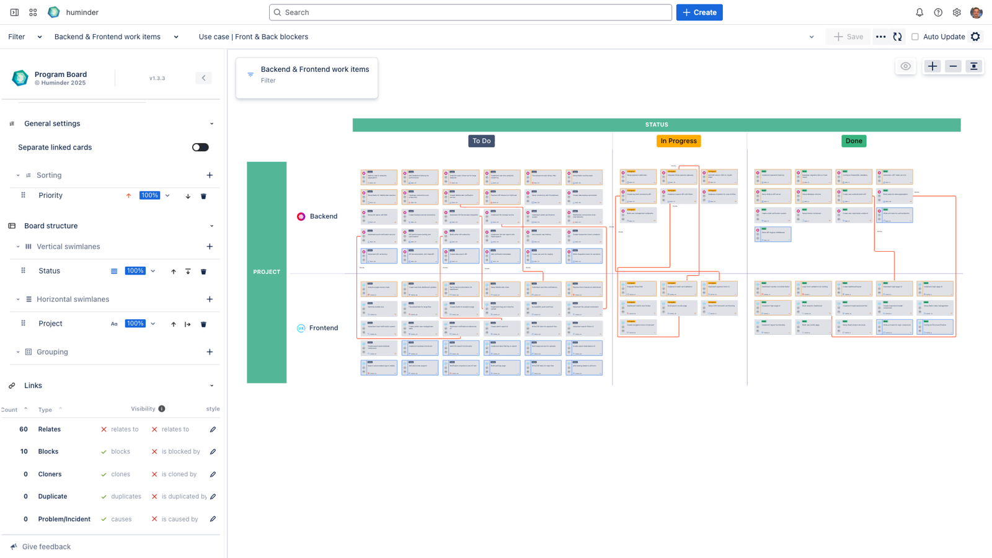Expand the Grouping section

pos(17,352)
